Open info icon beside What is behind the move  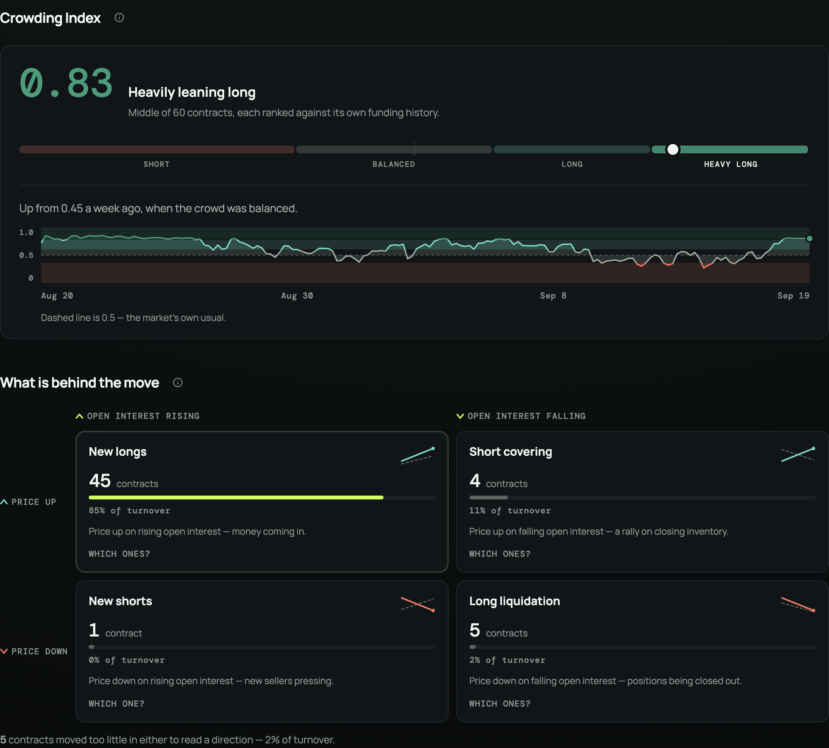178,383
